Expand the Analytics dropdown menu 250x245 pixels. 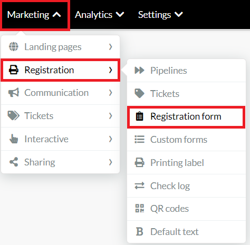point(100,15)
